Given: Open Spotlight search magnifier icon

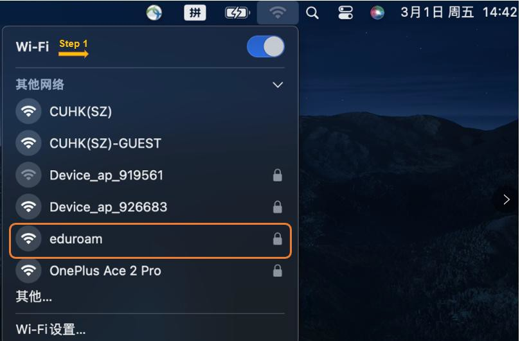Looking at the screenshot, I should (x=312, y=13).
